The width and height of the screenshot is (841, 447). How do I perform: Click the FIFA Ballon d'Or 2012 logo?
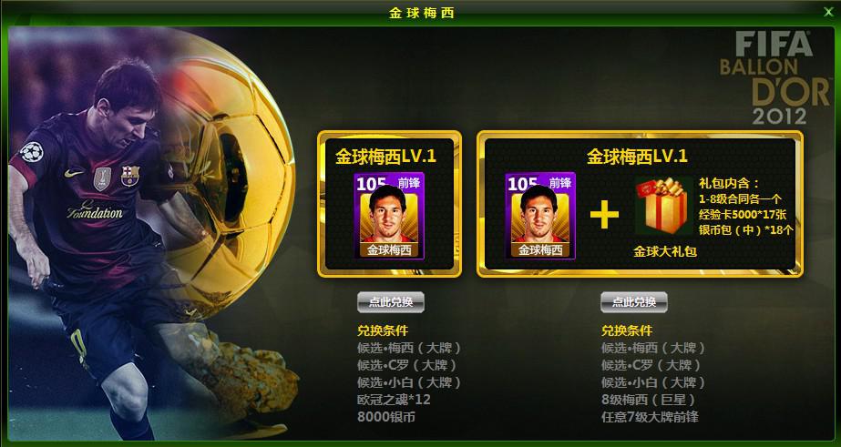pyautogui.click(x=774, y=77)
